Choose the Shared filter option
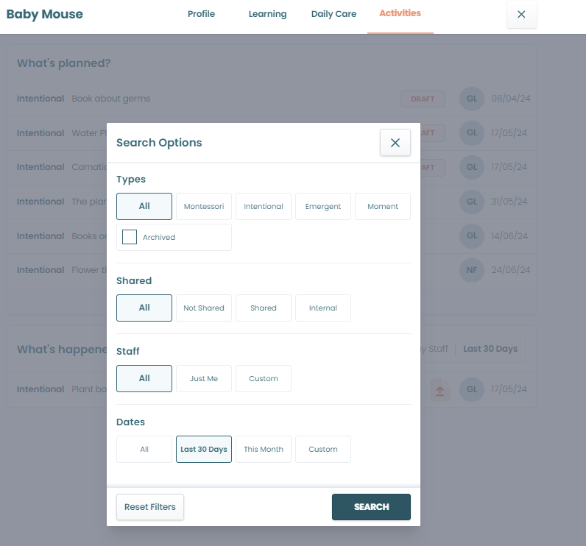 pyautogui.click(x=264, y=308)
